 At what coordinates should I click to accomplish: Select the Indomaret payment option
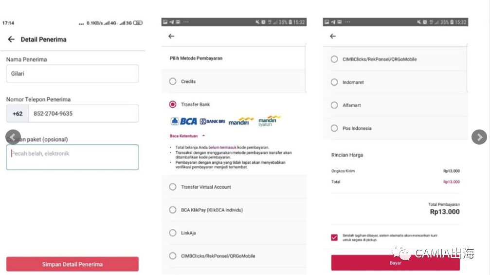tap(334, 82)
